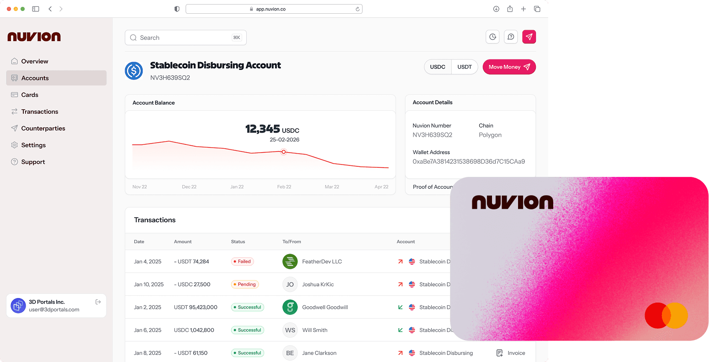The image size is (709, 362).
Task: Switch to USDC currency
Action: coord(438,67)
